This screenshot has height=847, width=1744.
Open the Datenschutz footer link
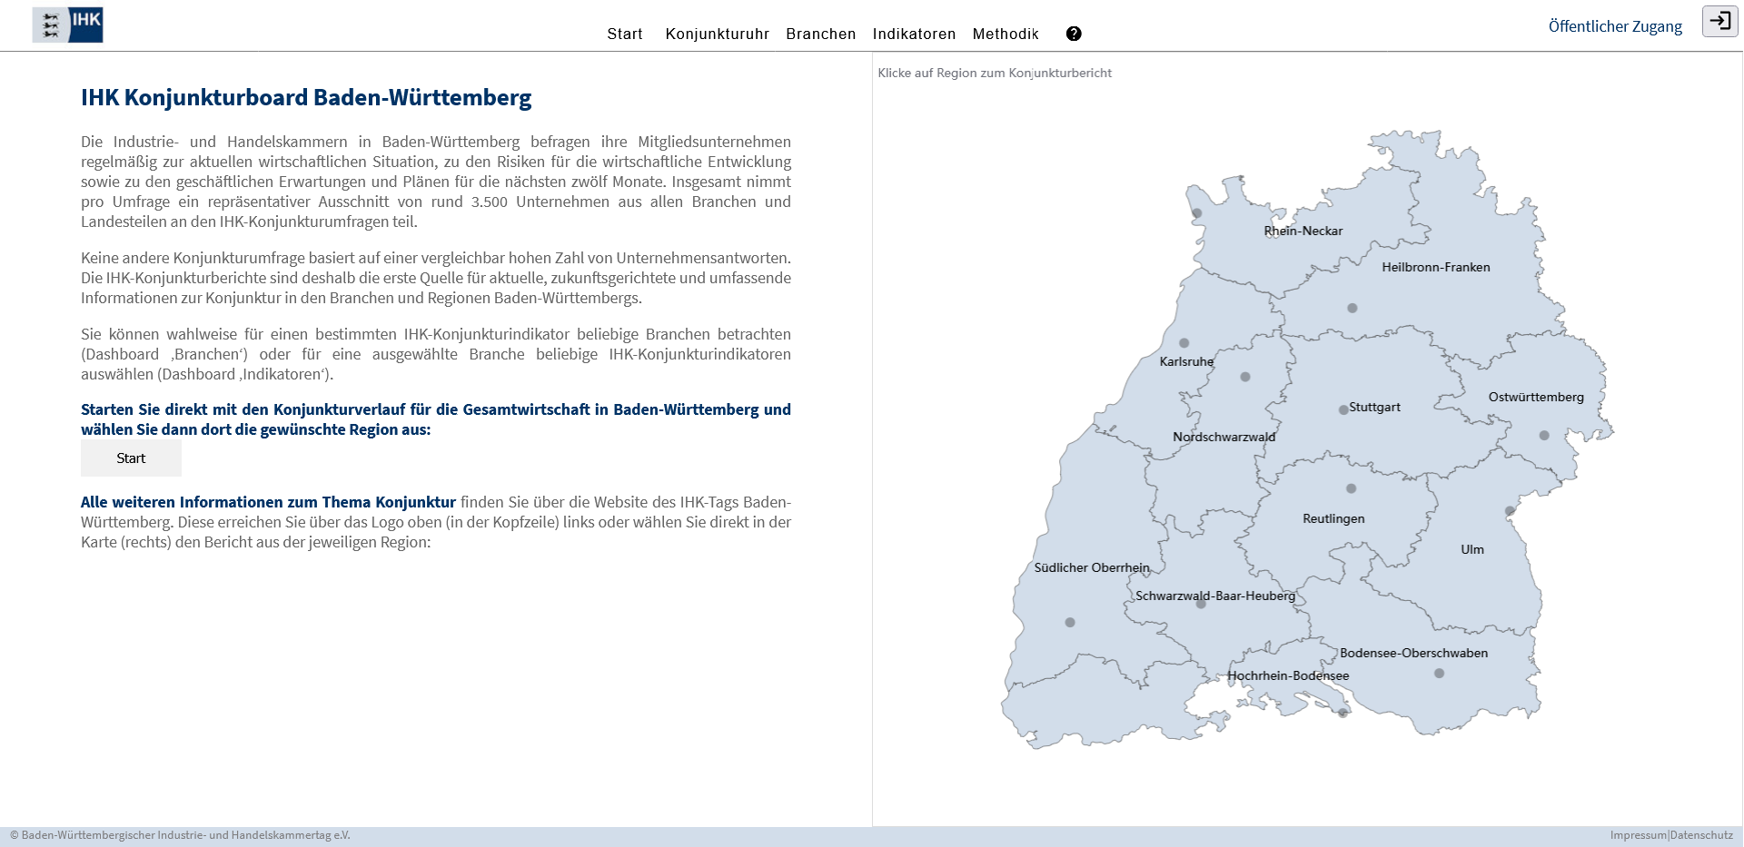click(1701, 835)
